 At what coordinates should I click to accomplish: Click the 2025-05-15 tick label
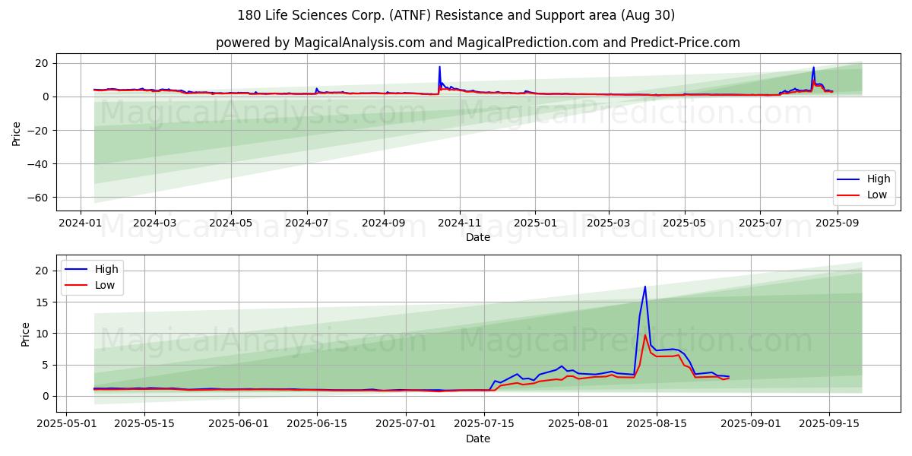coord(144,425)
